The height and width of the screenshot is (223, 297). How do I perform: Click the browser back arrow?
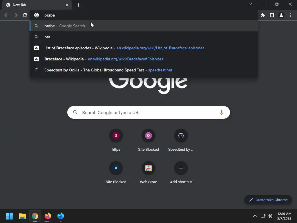[6, 15]
